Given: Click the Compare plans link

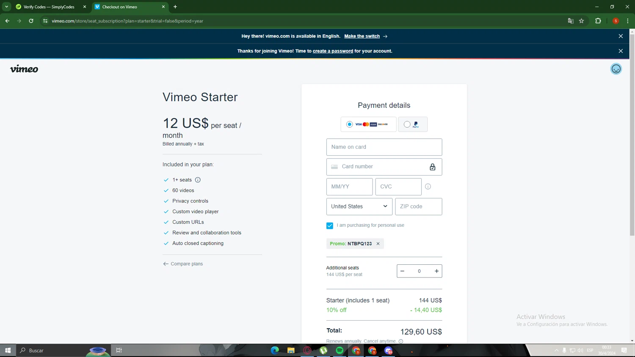Looking at the screenshot, I should click(x=183, y=264).
